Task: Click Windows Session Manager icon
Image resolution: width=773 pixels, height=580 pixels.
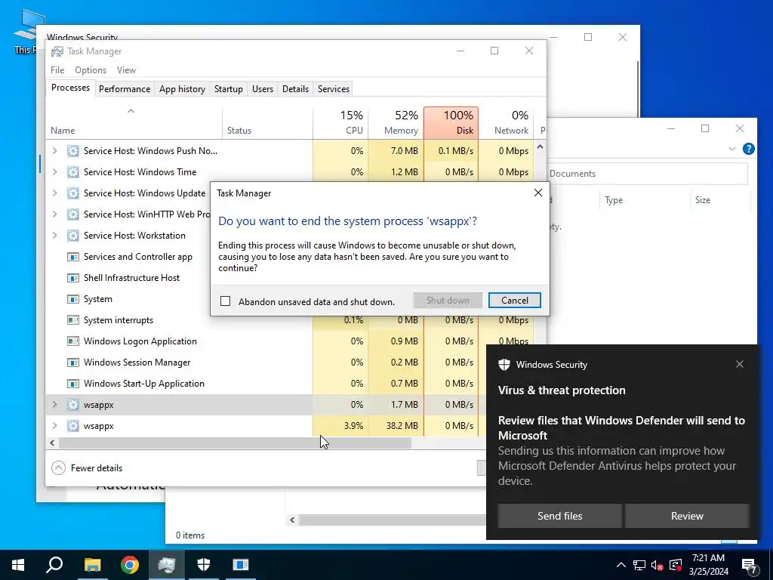Action: click(73, 362)
